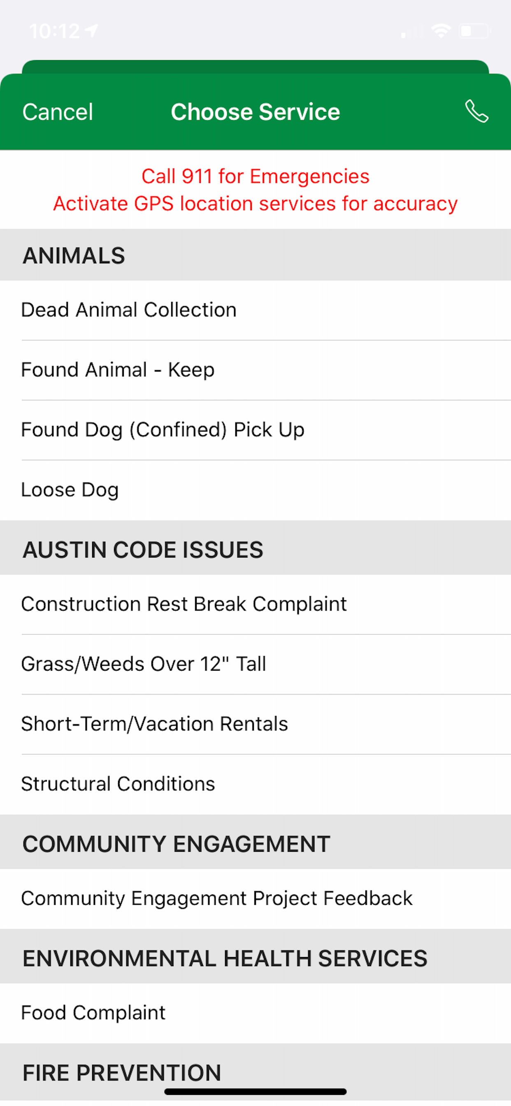Tap the Environmental Health Services header
Viewport: 511px width, 1106px height.
point(225,958)
